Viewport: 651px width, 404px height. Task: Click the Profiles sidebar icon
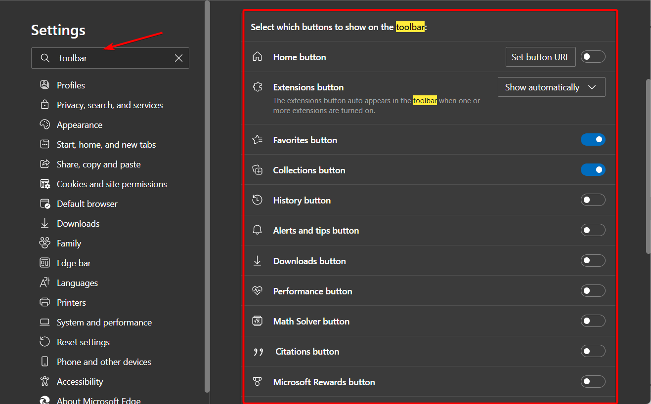click(x=45, y=85)
